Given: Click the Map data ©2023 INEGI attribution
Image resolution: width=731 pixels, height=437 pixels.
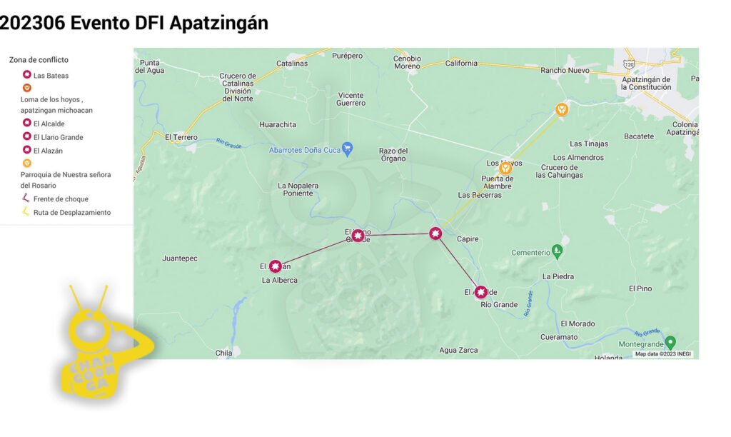Looking at the screenshot, I should pyautogui.click(x=663, y=354).
